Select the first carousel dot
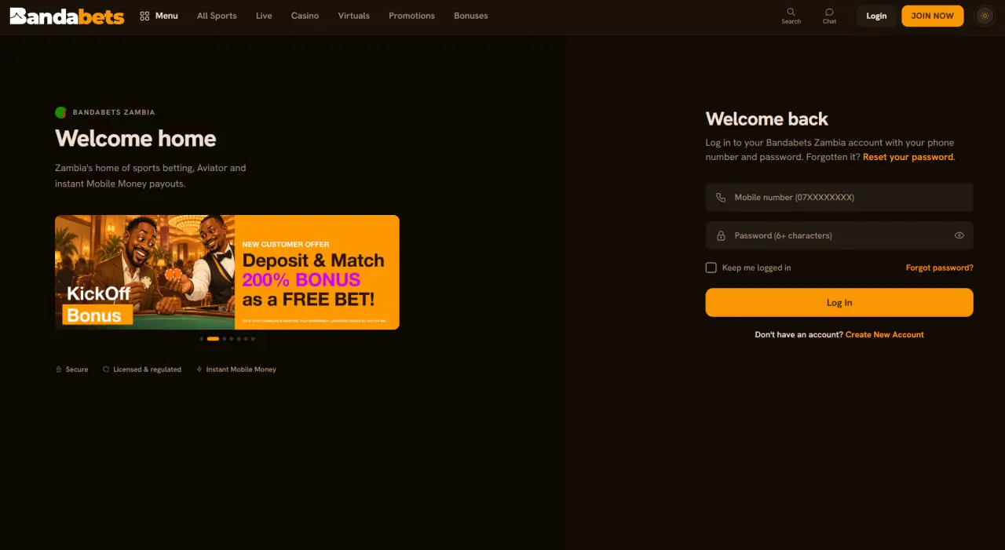 point(202,339)
